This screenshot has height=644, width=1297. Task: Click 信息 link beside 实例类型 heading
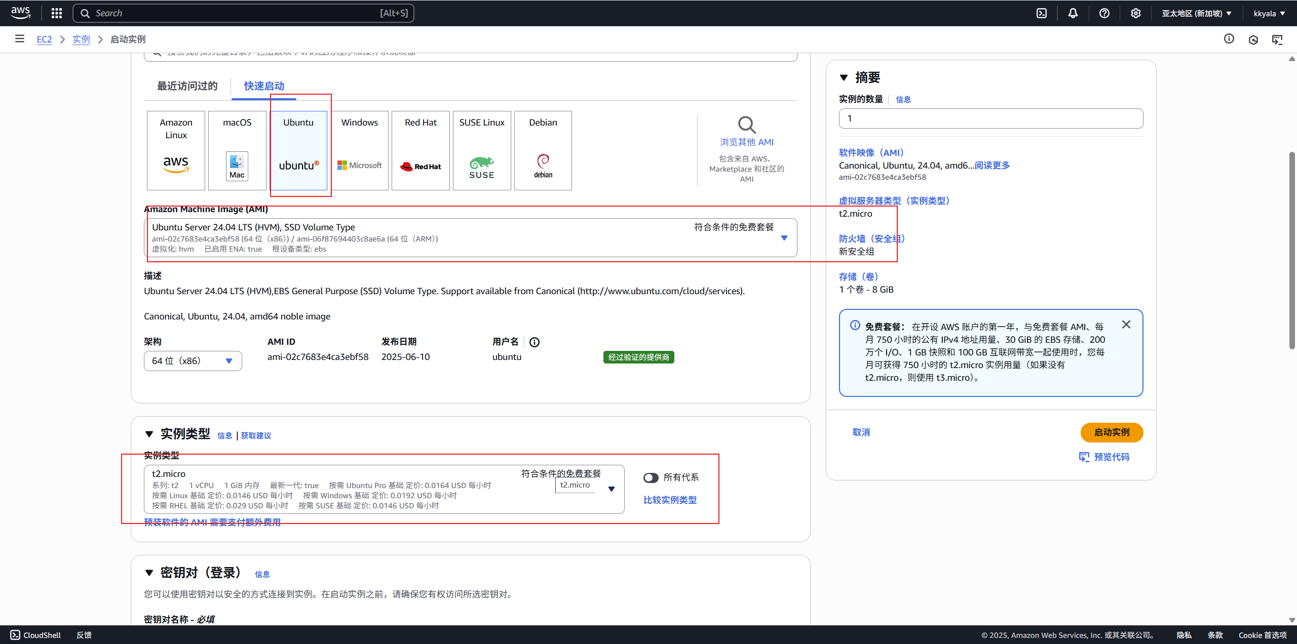pyautogui.click(x=225, y=436)
